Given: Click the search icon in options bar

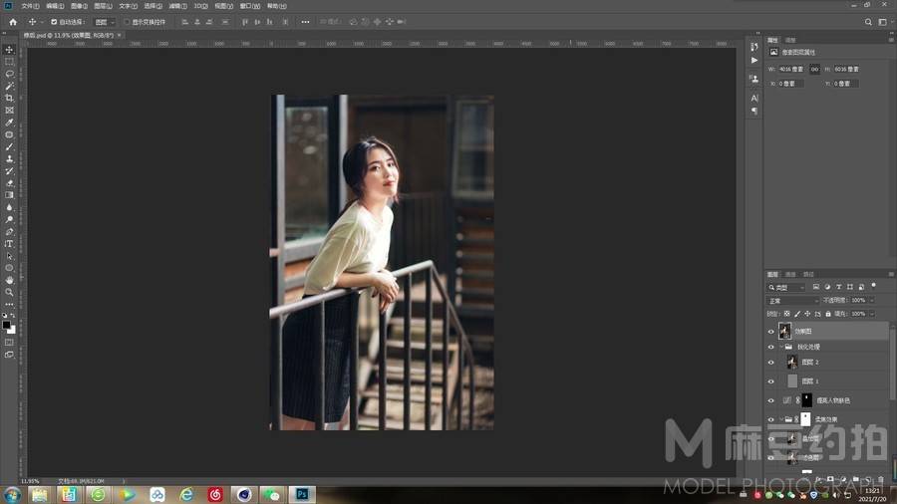Looking at the screenshot, I should (868, 22).
